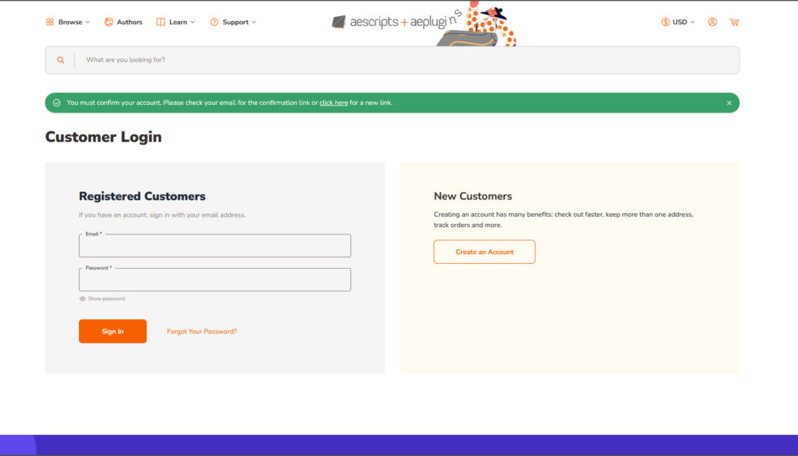This screenshot has width=798, height=456.
Task: Click Create an Account button
Action: point(484,252)
